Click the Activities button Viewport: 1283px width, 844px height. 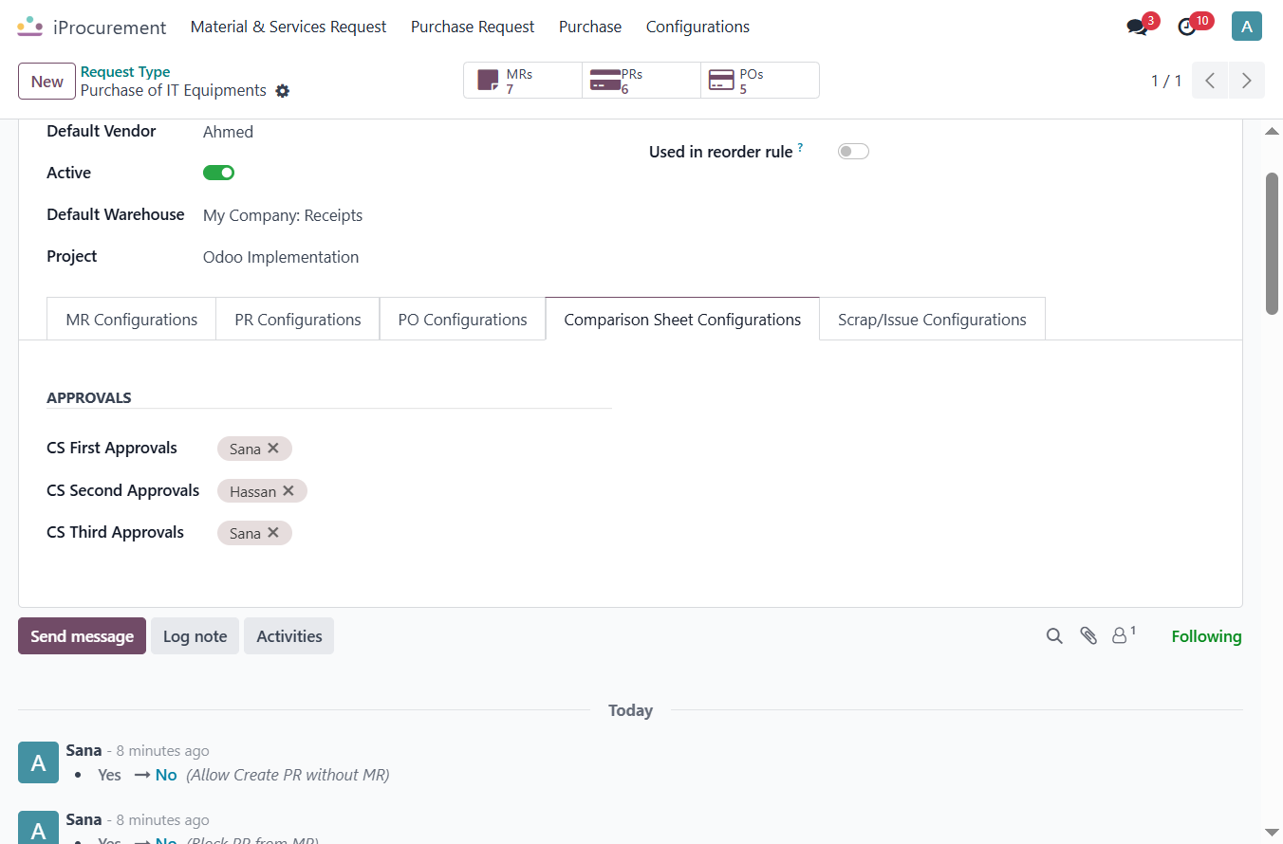click(x=288, y=636)
